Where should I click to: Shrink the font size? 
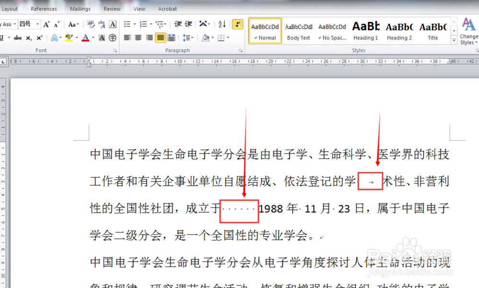pos(57,24)
